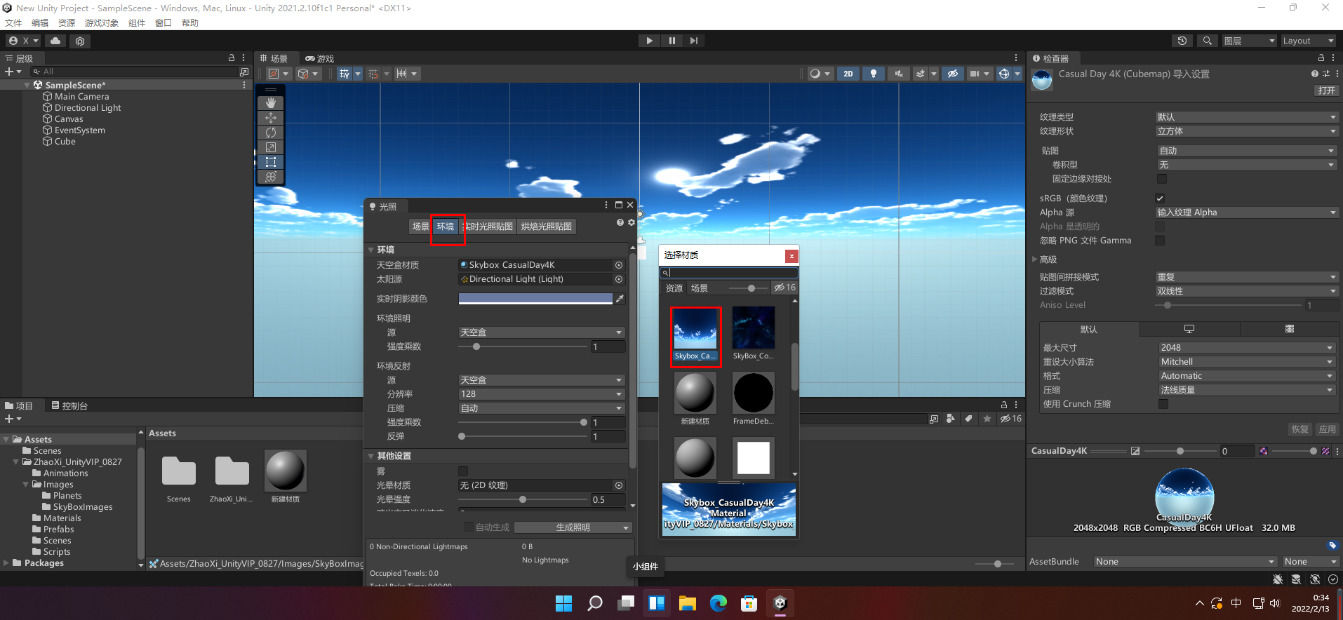Click the 生成照明 button
The width and height of the screenshot is (1343, 620).
pos(573,527)
